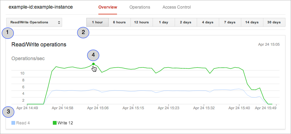Select the 1 day time range
Screen dimensions: 291x134
click(164, 22)
